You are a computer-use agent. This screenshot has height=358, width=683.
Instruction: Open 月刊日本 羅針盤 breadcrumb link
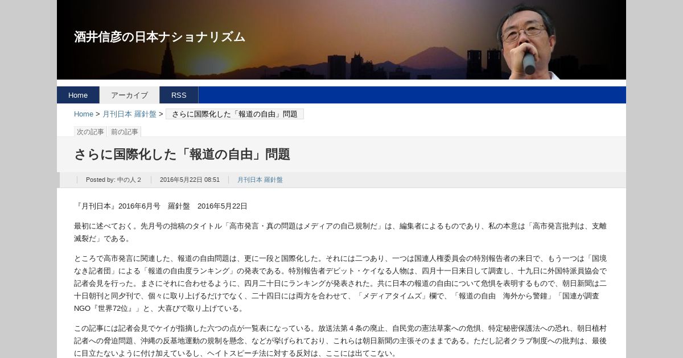click(x=129, y=114)
